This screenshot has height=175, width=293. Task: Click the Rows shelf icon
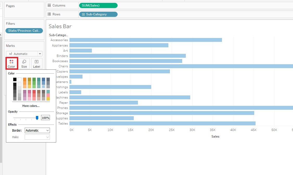(x=49, y=14)
